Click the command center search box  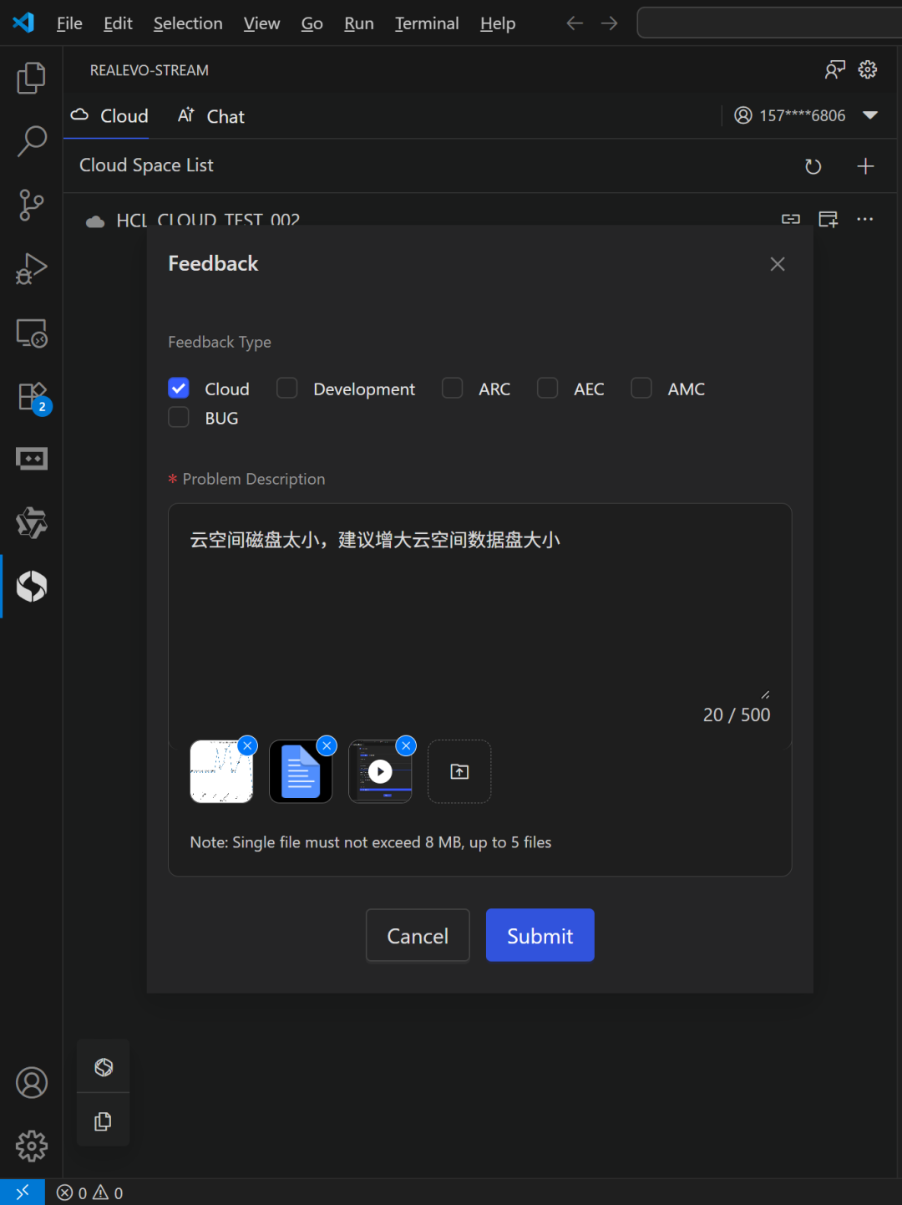(769, 23)
